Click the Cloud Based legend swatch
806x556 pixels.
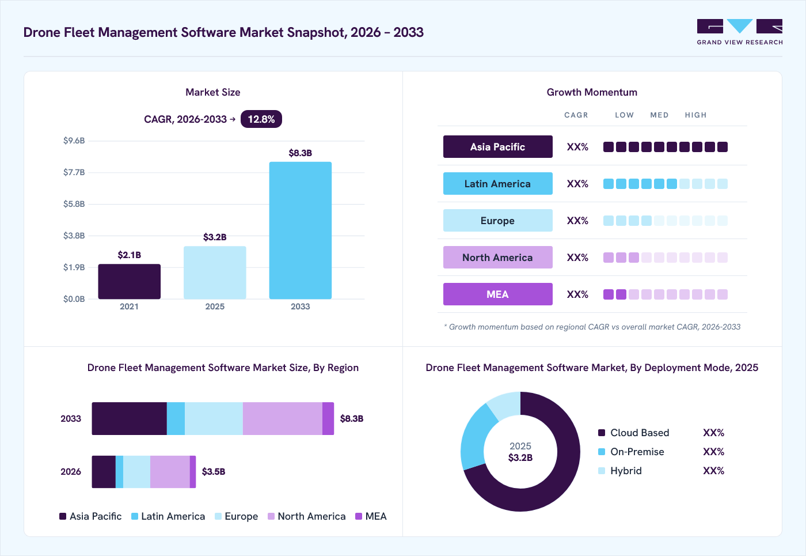tap(602, 433)
